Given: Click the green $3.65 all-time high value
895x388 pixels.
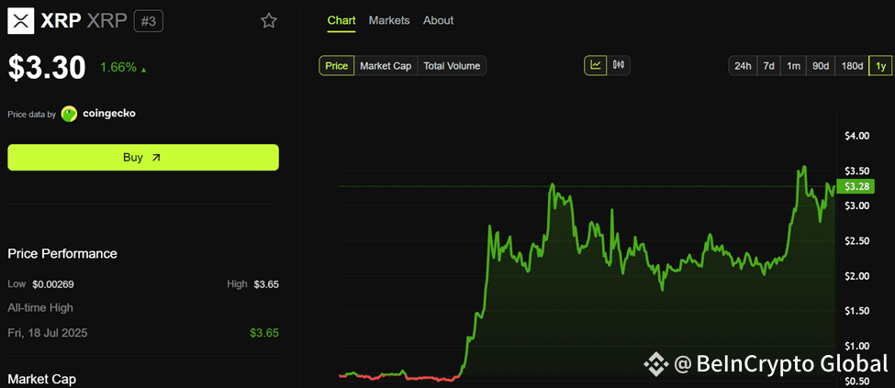Looking at the screenshot, I should (264, 333).
